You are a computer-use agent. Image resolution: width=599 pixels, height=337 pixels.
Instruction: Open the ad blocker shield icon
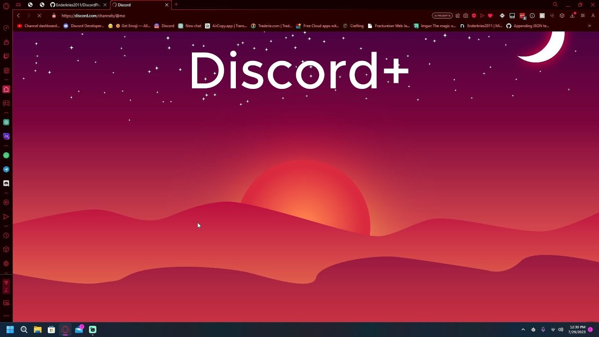coord(474,15)
